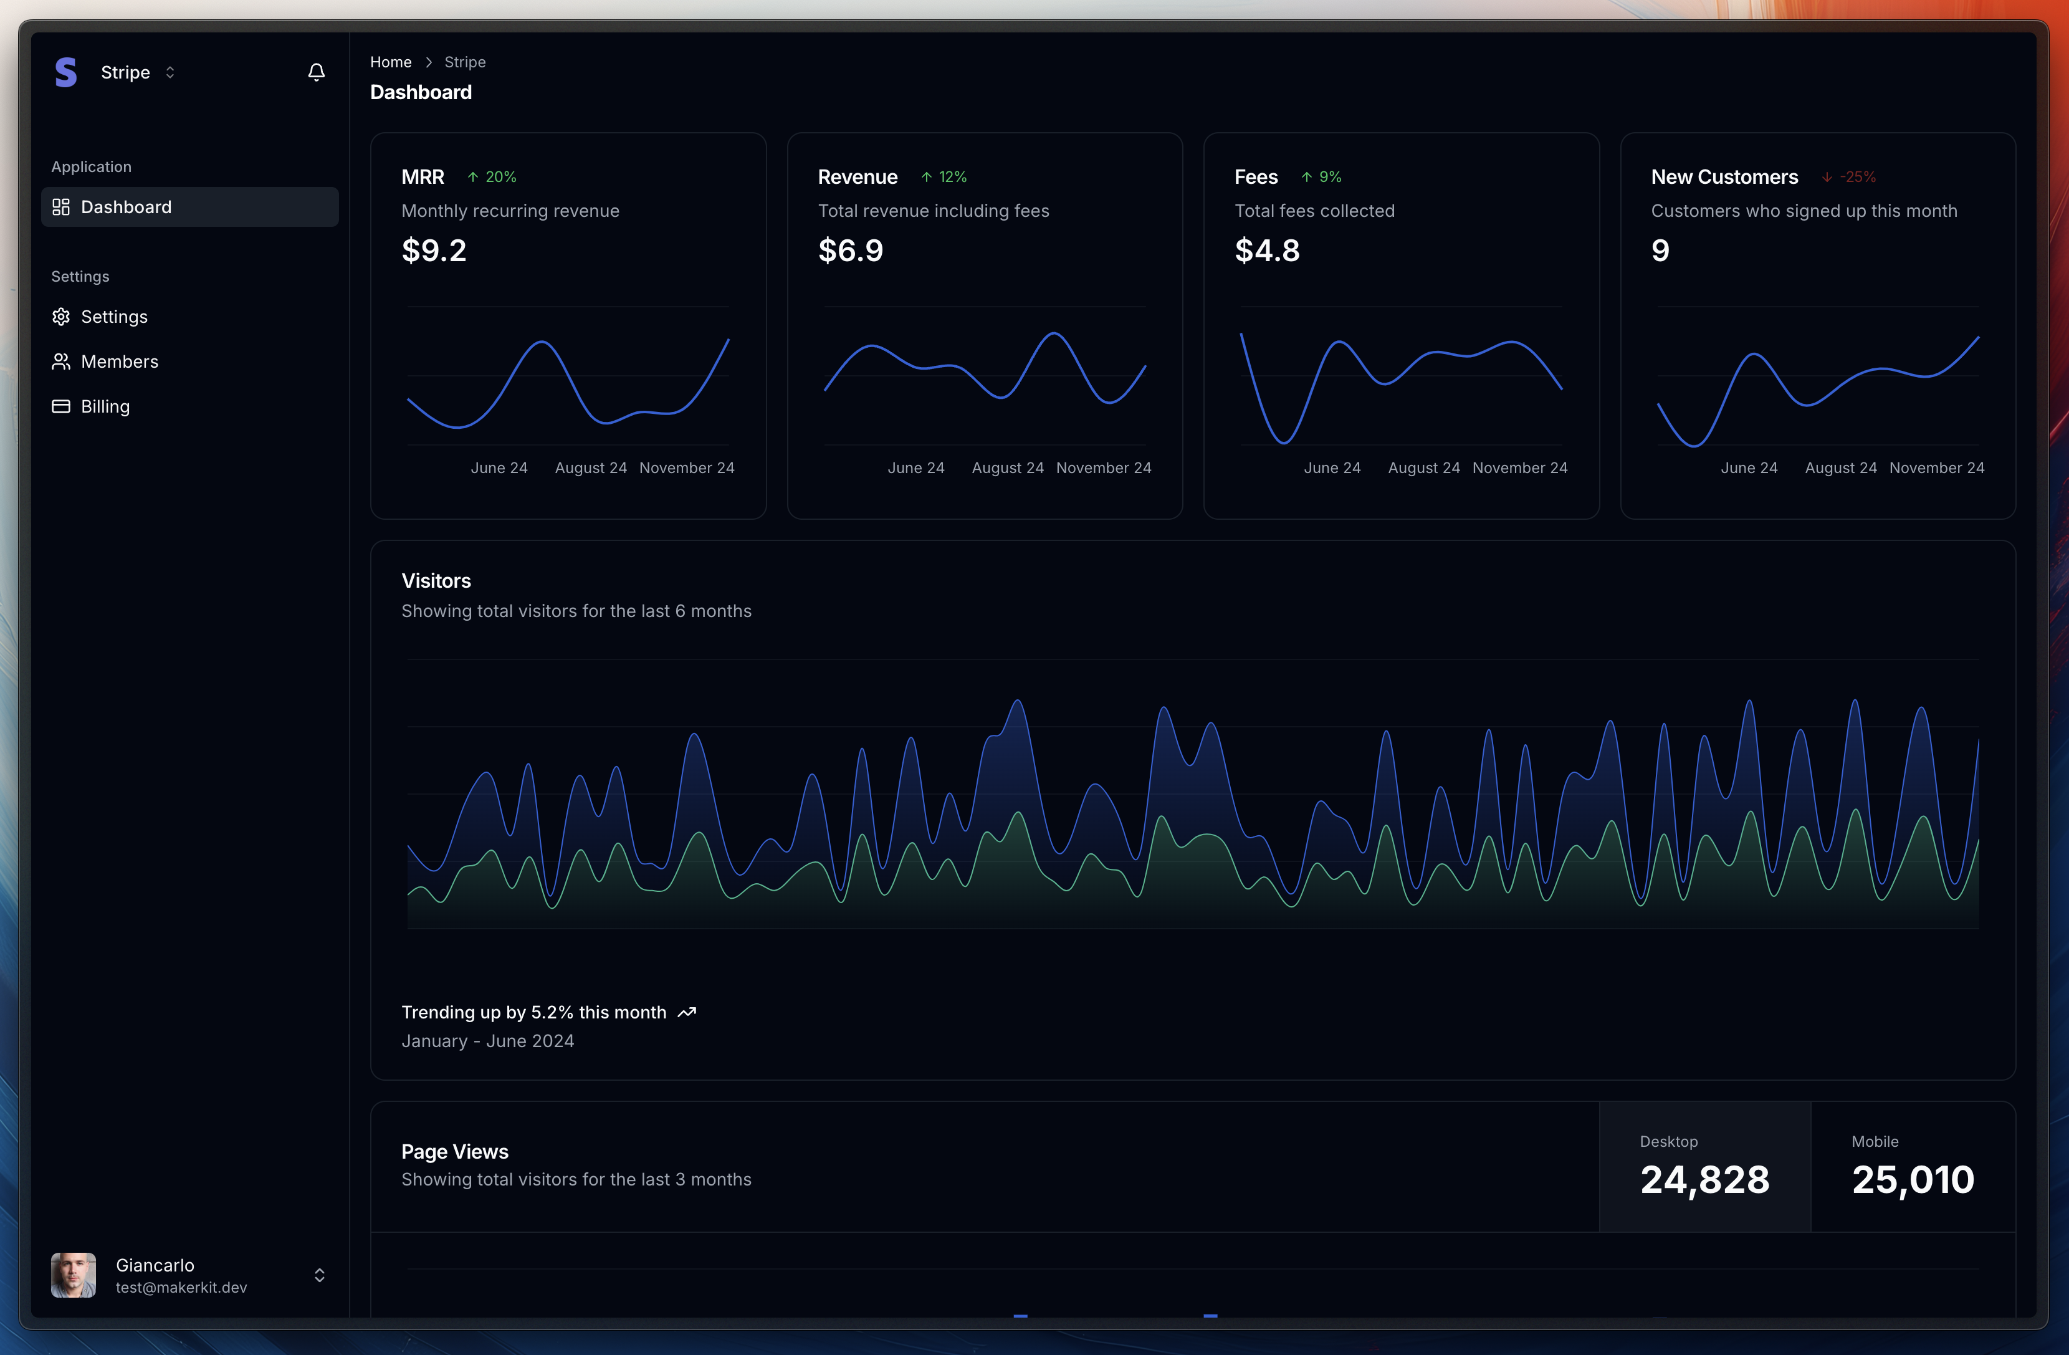Click the Members people icon
This screenshot has width=2069, height=1355.
pyautogui.click(x=61, y=361)
